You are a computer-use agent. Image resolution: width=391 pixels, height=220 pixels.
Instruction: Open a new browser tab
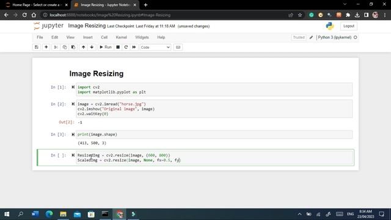coord(145,5)
